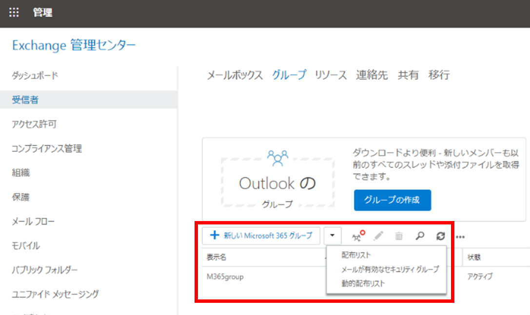Image resolution: width=530 pixels, height=315 pixels.
Task: Click the magnifier search icon
Action: pyautogui.click(x=420, y=236)
